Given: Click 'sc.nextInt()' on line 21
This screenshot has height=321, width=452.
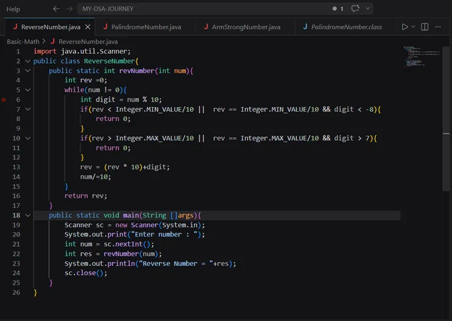Looking at the screenshot, I should (127, 244).
